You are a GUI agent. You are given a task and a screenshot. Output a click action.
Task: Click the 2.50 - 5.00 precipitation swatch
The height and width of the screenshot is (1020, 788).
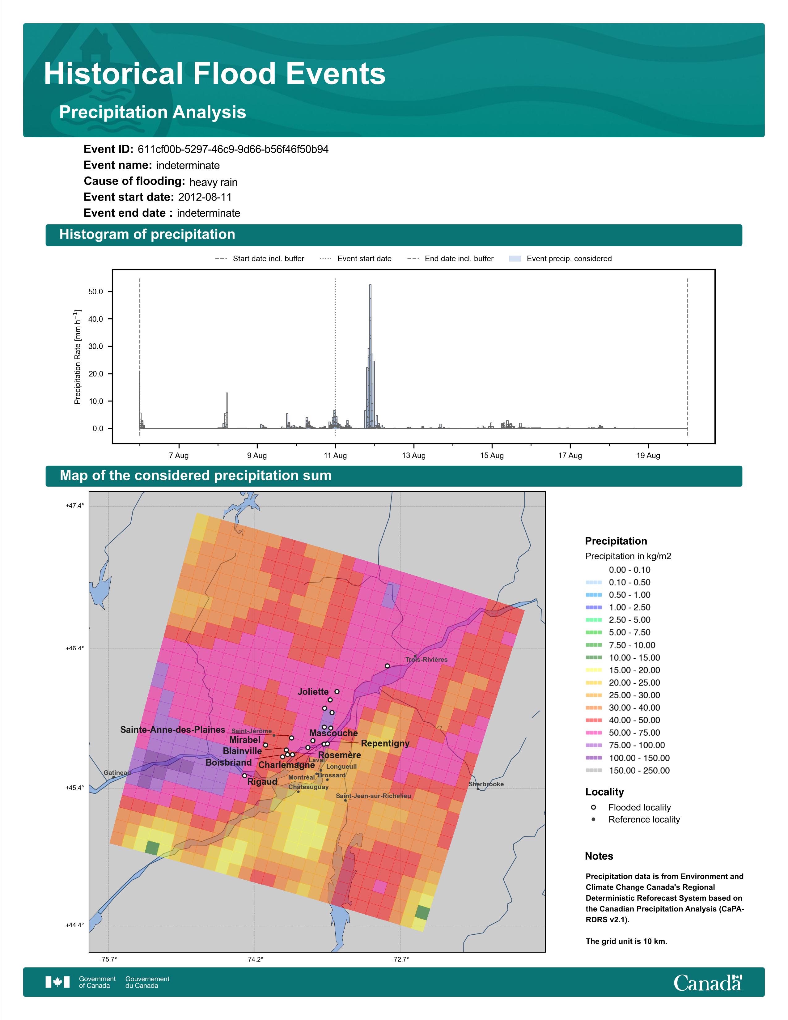coord(593,620)
